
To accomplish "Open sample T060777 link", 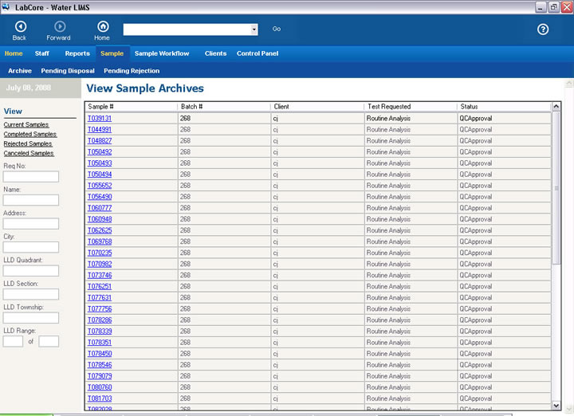I will (x=100, y=208).
